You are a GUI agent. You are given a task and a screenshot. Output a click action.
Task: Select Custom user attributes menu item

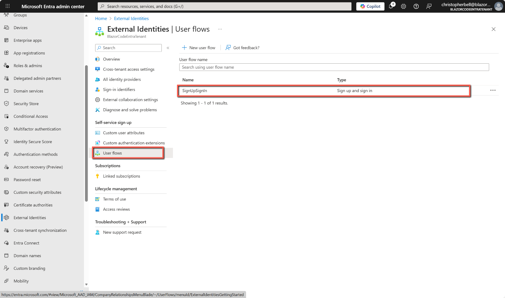124,133
